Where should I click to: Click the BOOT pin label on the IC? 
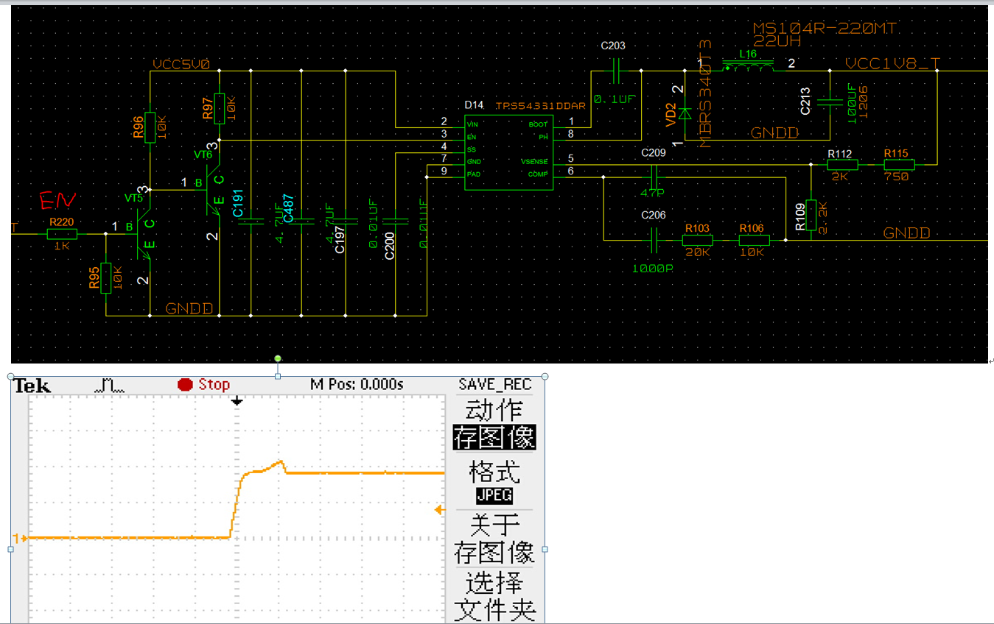pos(539,124)
